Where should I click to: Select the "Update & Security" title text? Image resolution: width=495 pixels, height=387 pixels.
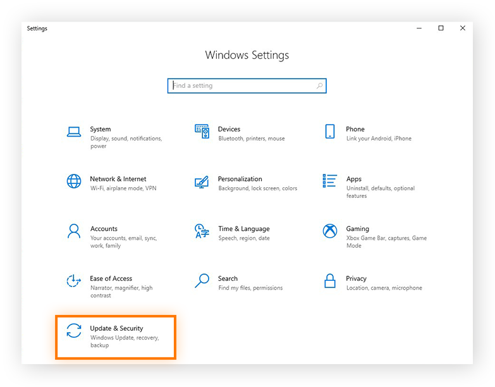[116, 328]
